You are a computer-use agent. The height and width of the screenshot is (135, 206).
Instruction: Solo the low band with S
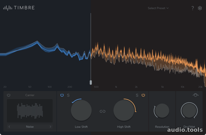[68, 95]
